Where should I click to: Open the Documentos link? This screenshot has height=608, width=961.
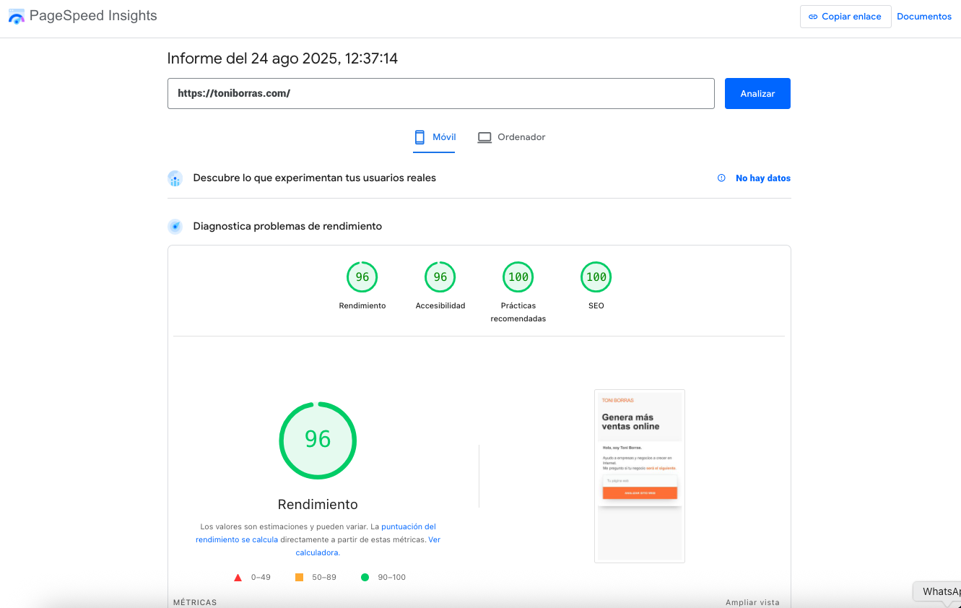point(924,17)
